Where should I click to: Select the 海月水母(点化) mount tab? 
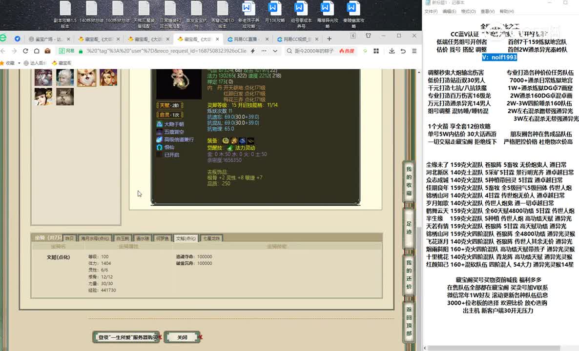pos(95,238)
